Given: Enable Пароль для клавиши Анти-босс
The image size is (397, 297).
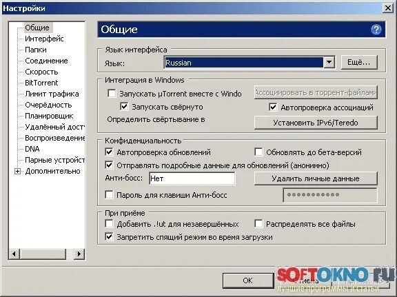Looking at the screenshot, I should point(109,195).
